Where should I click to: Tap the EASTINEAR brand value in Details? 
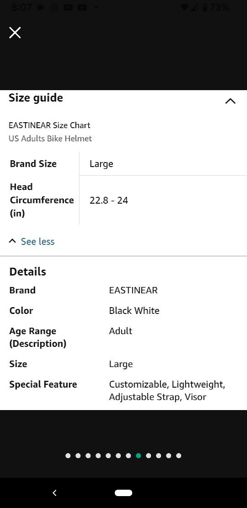click(x=133, y=290)
